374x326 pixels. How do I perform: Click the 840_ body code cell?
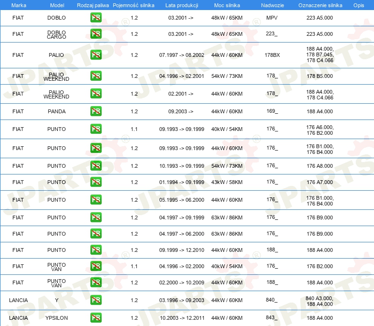[272, 300]
